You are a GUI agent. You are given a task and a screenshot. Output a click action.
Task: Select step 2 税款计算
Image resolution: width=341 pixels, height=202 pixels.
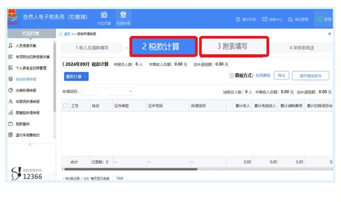pyautogui.click(x=164, y=46)
